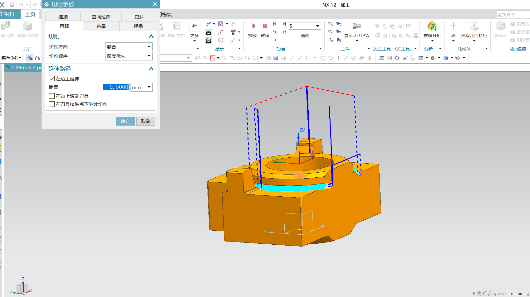Screen dimensions: 530x297
Task: Expand the 几何体 group arrow
Action: click(x=486, y=49)
